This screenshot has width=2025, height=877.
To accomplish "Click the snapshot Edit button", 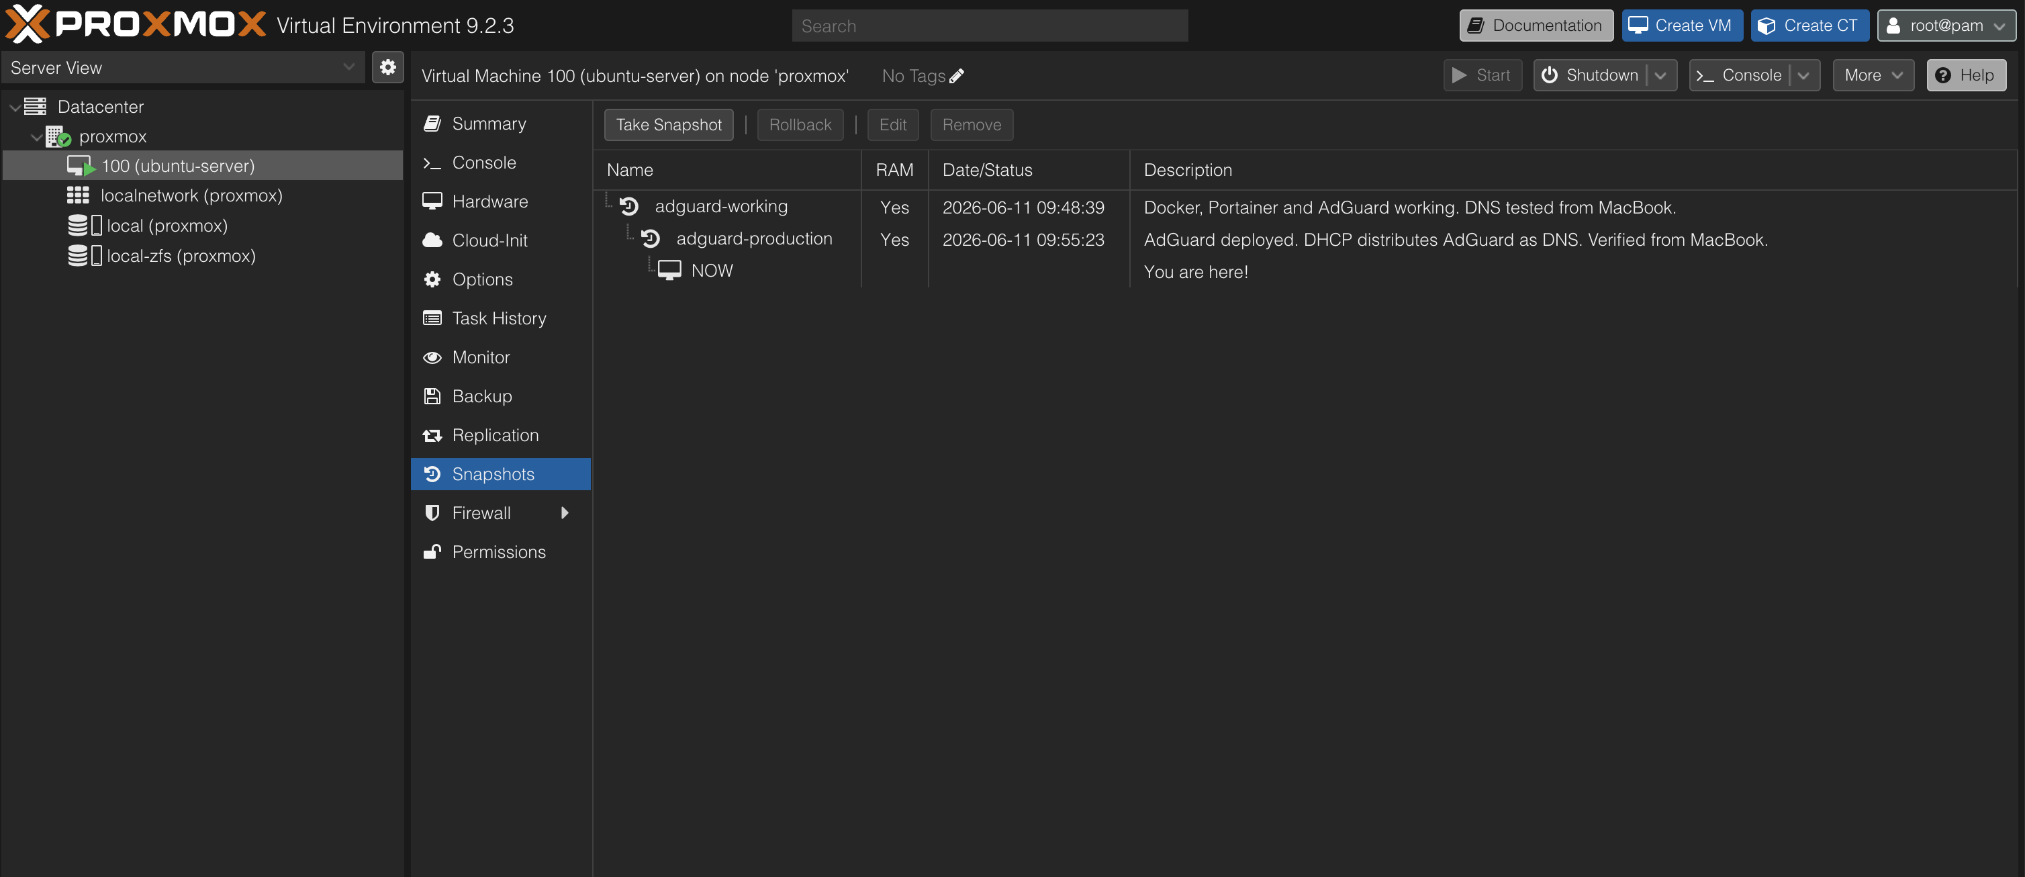I will coord(892,125).
